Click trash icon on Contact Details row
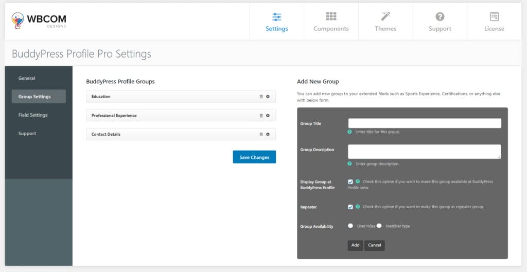527x272 pixels. pos(261,134)
